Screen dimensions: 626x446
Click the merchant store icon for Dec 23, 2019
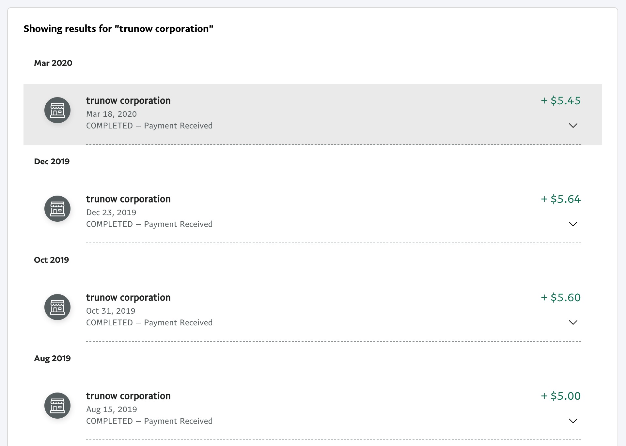pyautogui.click(x=57, y=209)
